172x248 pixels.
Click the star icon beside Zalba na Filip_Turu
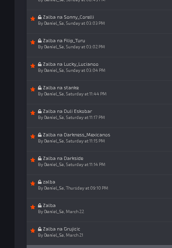[x=33, y=42]
